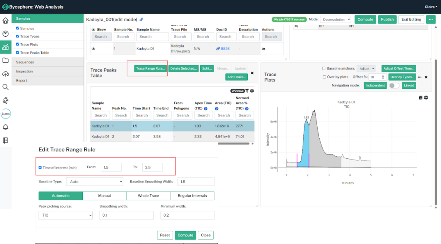Switch to the Manual tab

[104, 196]
